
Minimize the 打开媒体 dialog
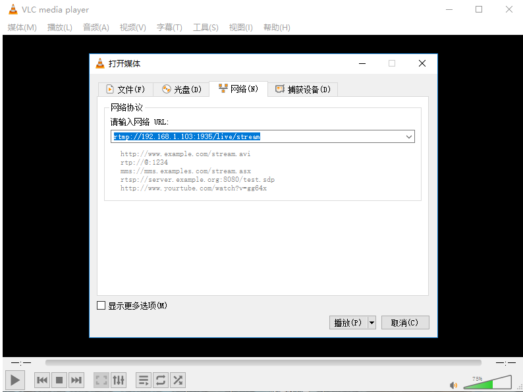tap(362, 63)
